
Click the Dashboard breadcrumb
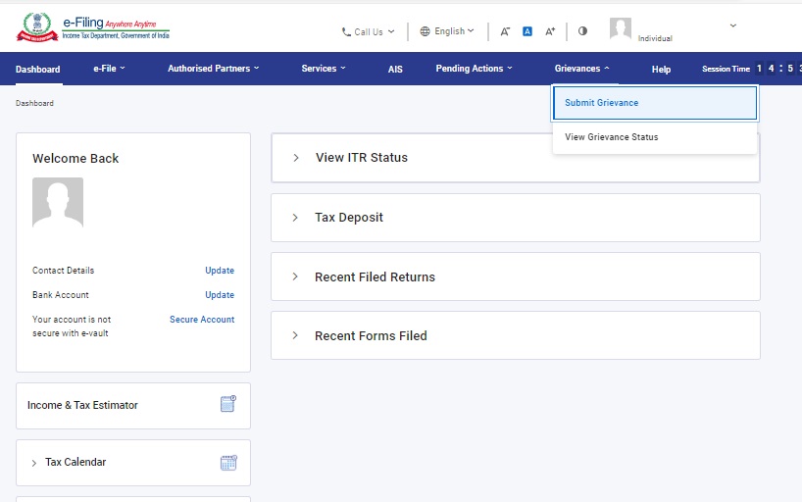34,103
